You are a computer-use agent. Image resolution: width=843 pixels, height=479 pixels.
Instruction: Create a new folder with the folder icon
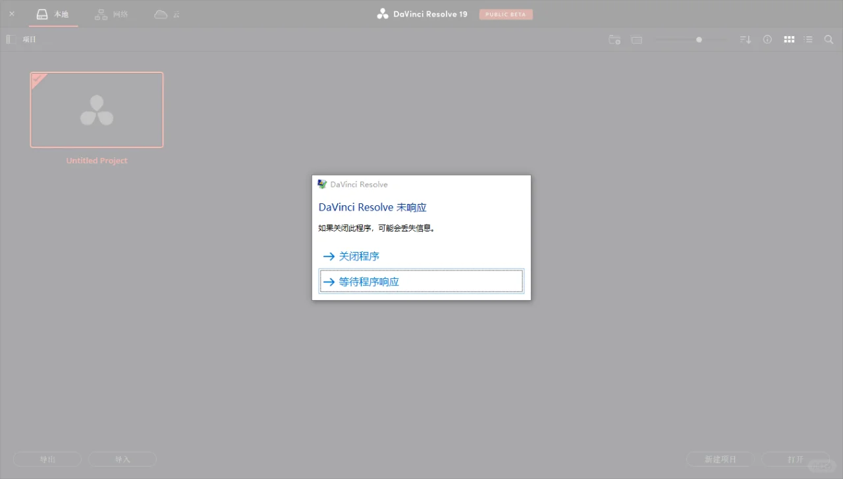click(614, 39)
